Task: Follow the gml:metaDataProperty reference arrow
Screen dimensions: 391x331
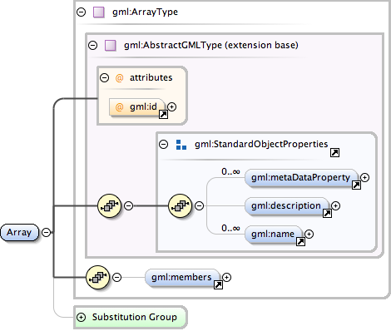Action: point(356,185)
